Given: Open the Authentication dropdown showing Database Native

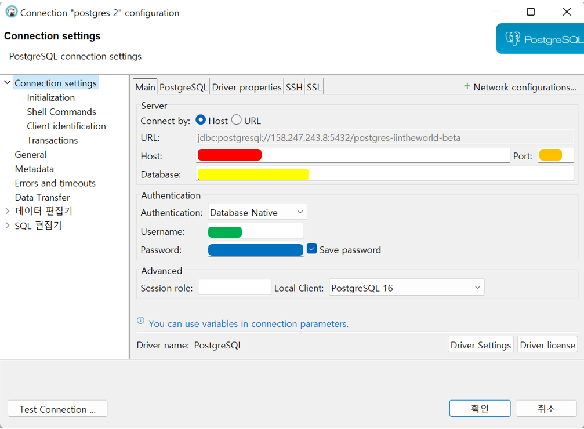Looking at the screenshot, I should (257, 212).
